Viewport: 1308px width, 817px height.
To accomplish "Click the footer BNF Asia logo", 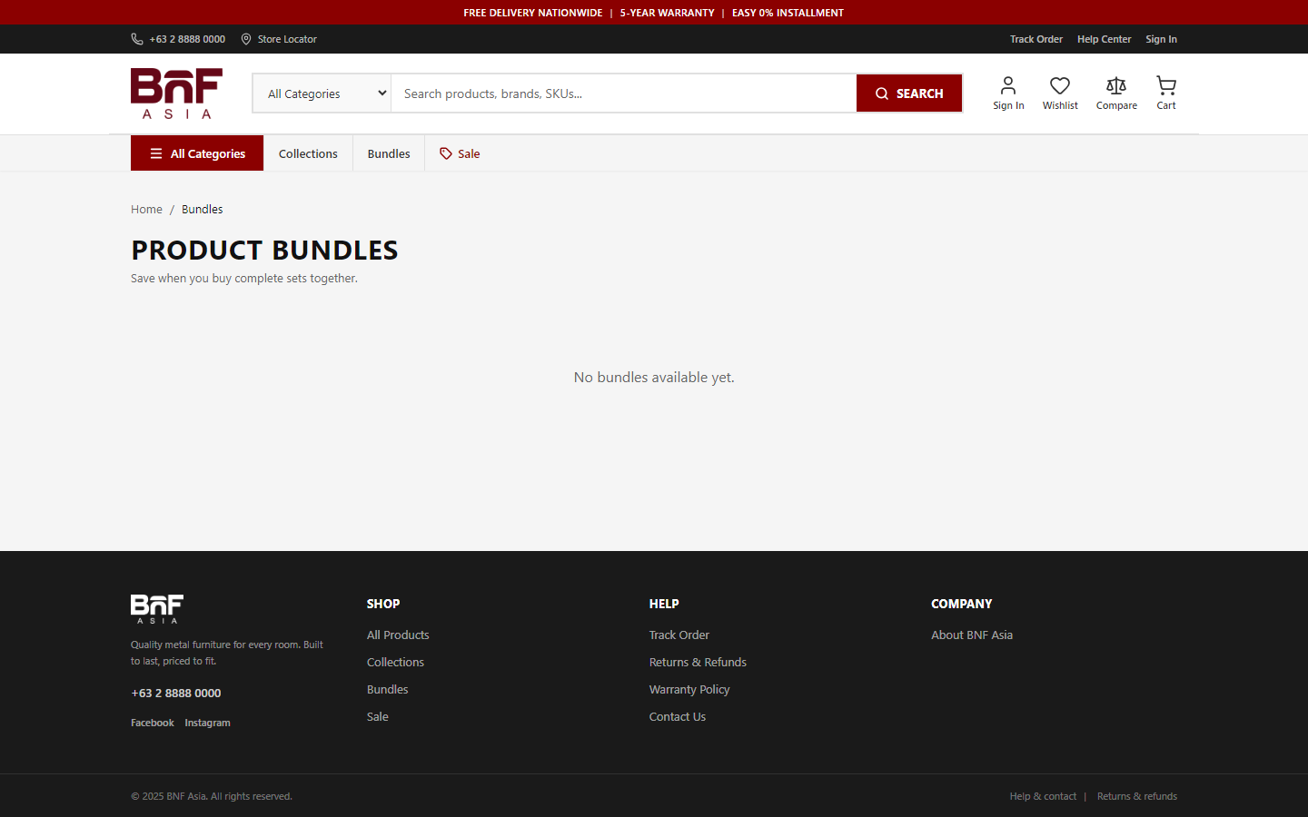I will click(x=157, y=608).
